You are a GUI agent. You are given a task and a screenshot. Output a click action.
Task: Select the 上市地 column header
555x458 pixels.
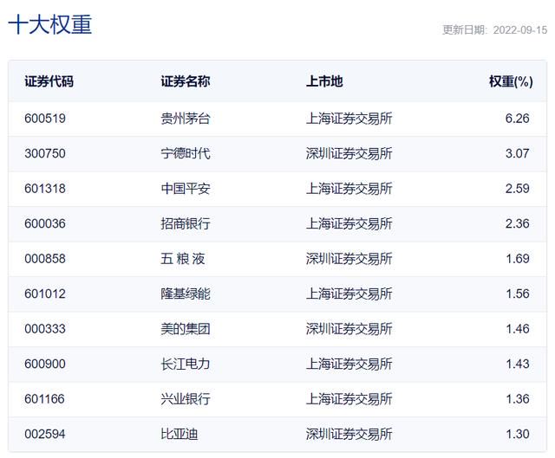tap(324, 81)
